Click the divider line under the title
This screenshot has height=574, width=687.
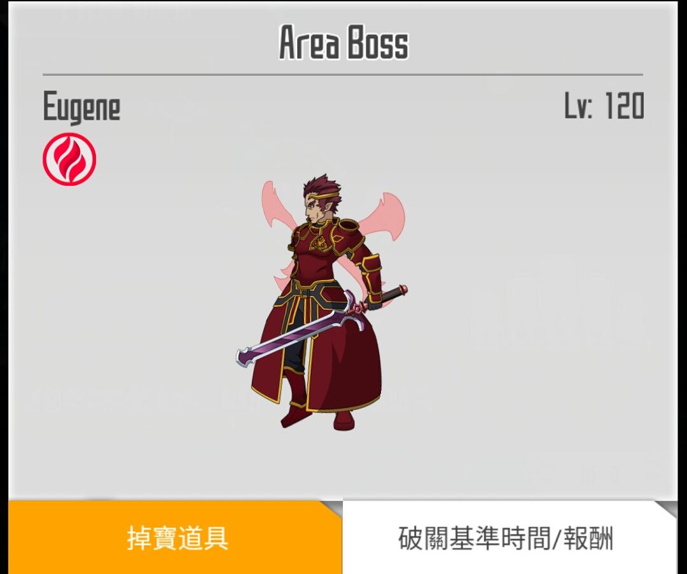coord(343,75)
